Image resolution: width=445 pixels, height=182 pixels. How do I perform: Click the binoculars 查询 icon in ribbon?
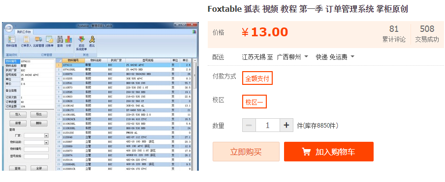(x=60, y=42)
